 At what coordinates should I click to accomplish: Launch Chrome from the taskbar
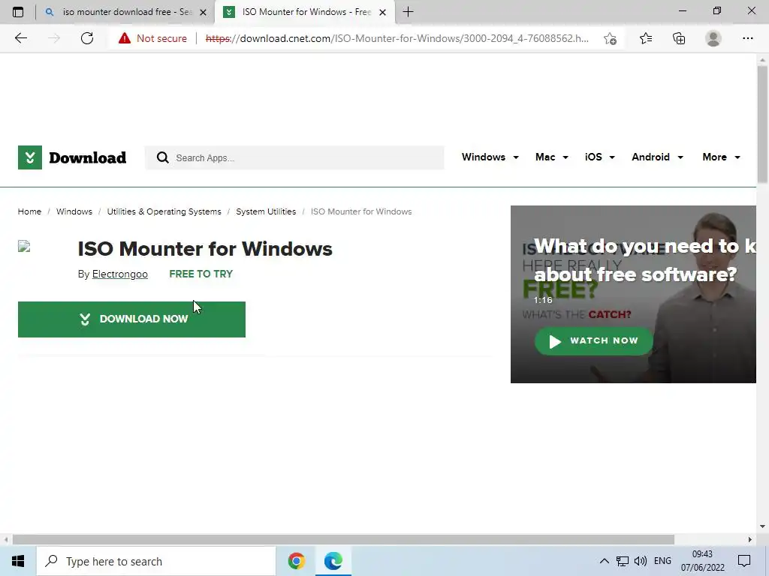coord(296,561)
